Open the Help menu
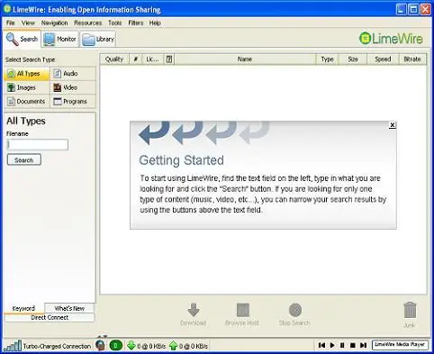Screen dimensions: 434x354 pyautogui.click(x=155, y=23)
